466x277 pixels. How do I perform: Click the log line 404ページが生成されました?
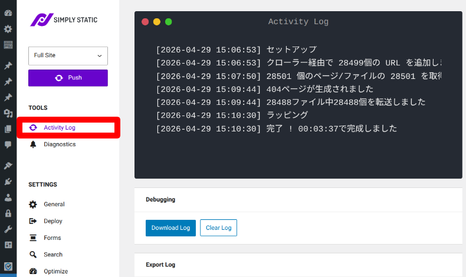[x=265, y=89]
